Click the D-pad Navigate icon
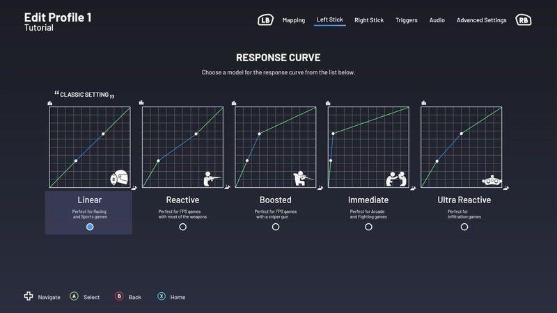Image resolution: width=557 pixels, height=313 pixels. [x=29, y=296]
